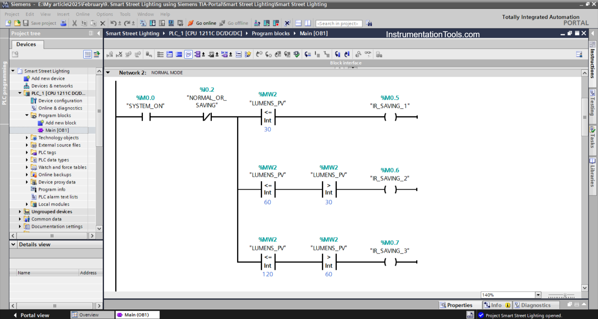Click the Accessible devices icon

[x=257, y=23]
